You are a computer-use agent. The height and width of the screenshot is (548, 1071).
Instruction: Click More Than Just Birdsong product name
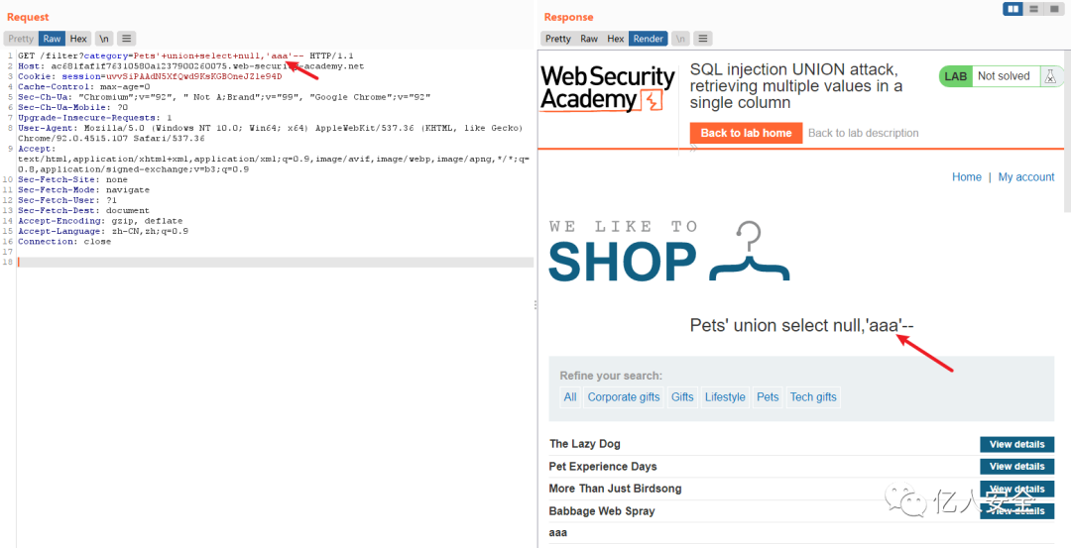pos(616,489)
